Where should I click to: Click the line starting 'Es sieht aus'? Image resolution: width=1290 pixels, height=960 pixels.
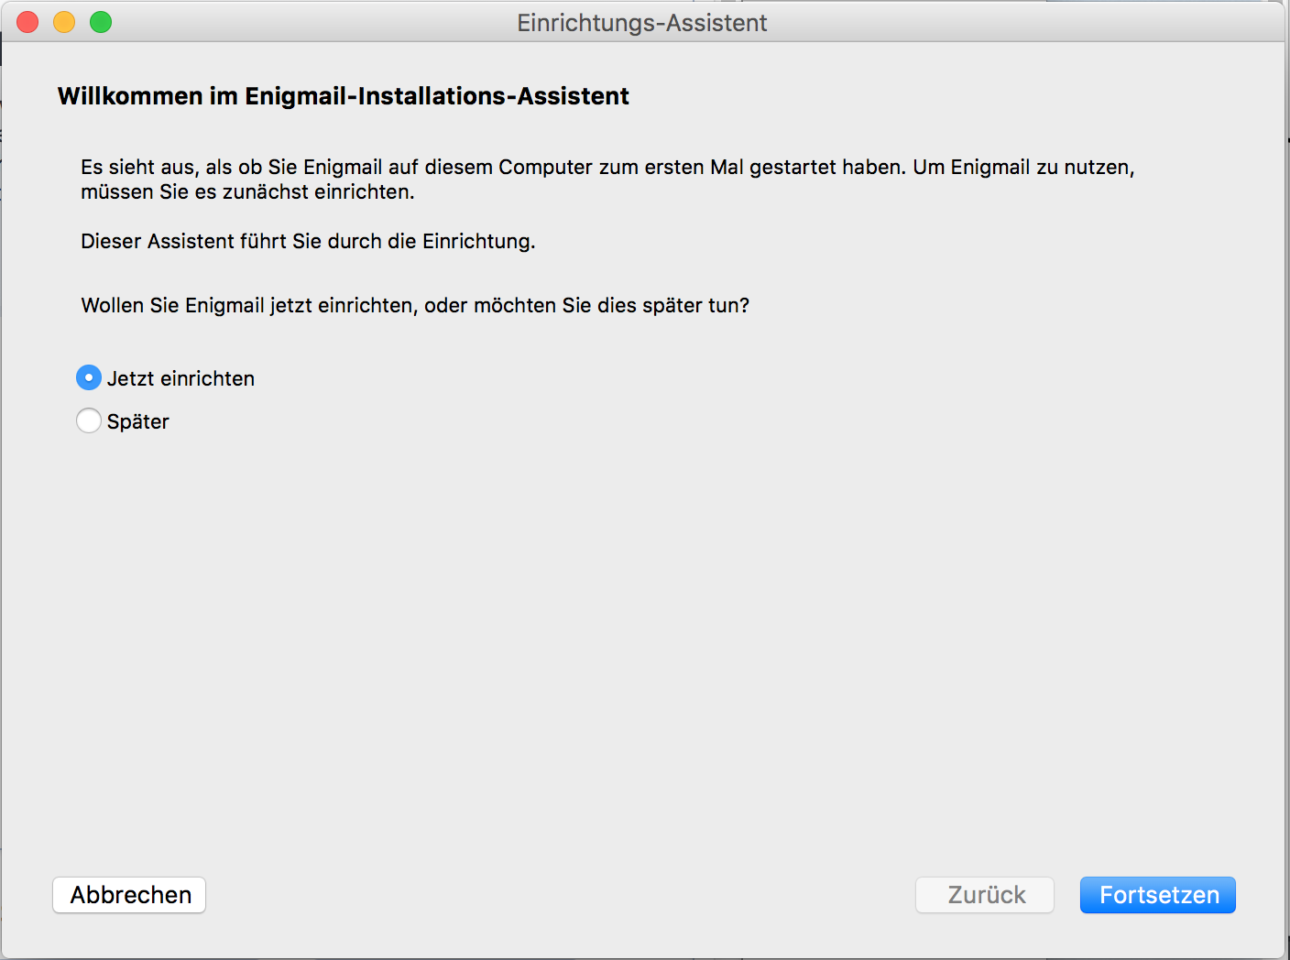(607, 167)
